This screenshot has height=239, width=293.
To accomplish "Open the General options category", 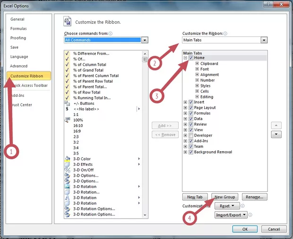I will click(17, 19).
